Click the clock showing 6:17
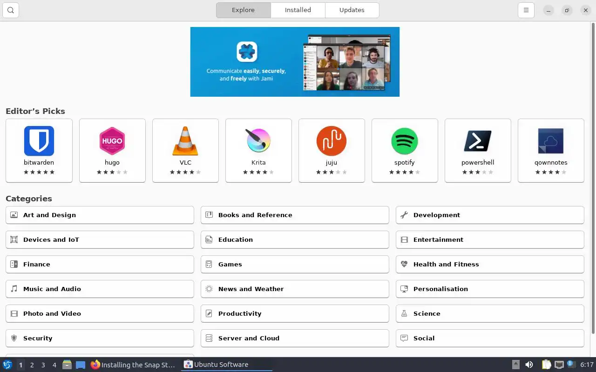596x372 pixels. tap(587, 365)
